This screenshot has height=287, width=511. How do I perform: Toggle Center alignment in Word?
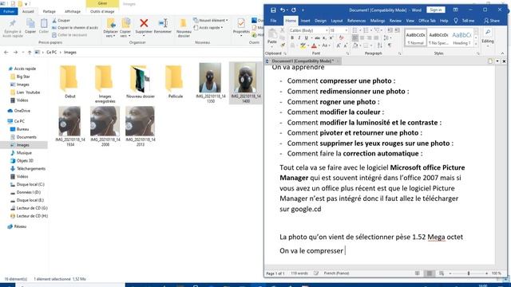362,37
